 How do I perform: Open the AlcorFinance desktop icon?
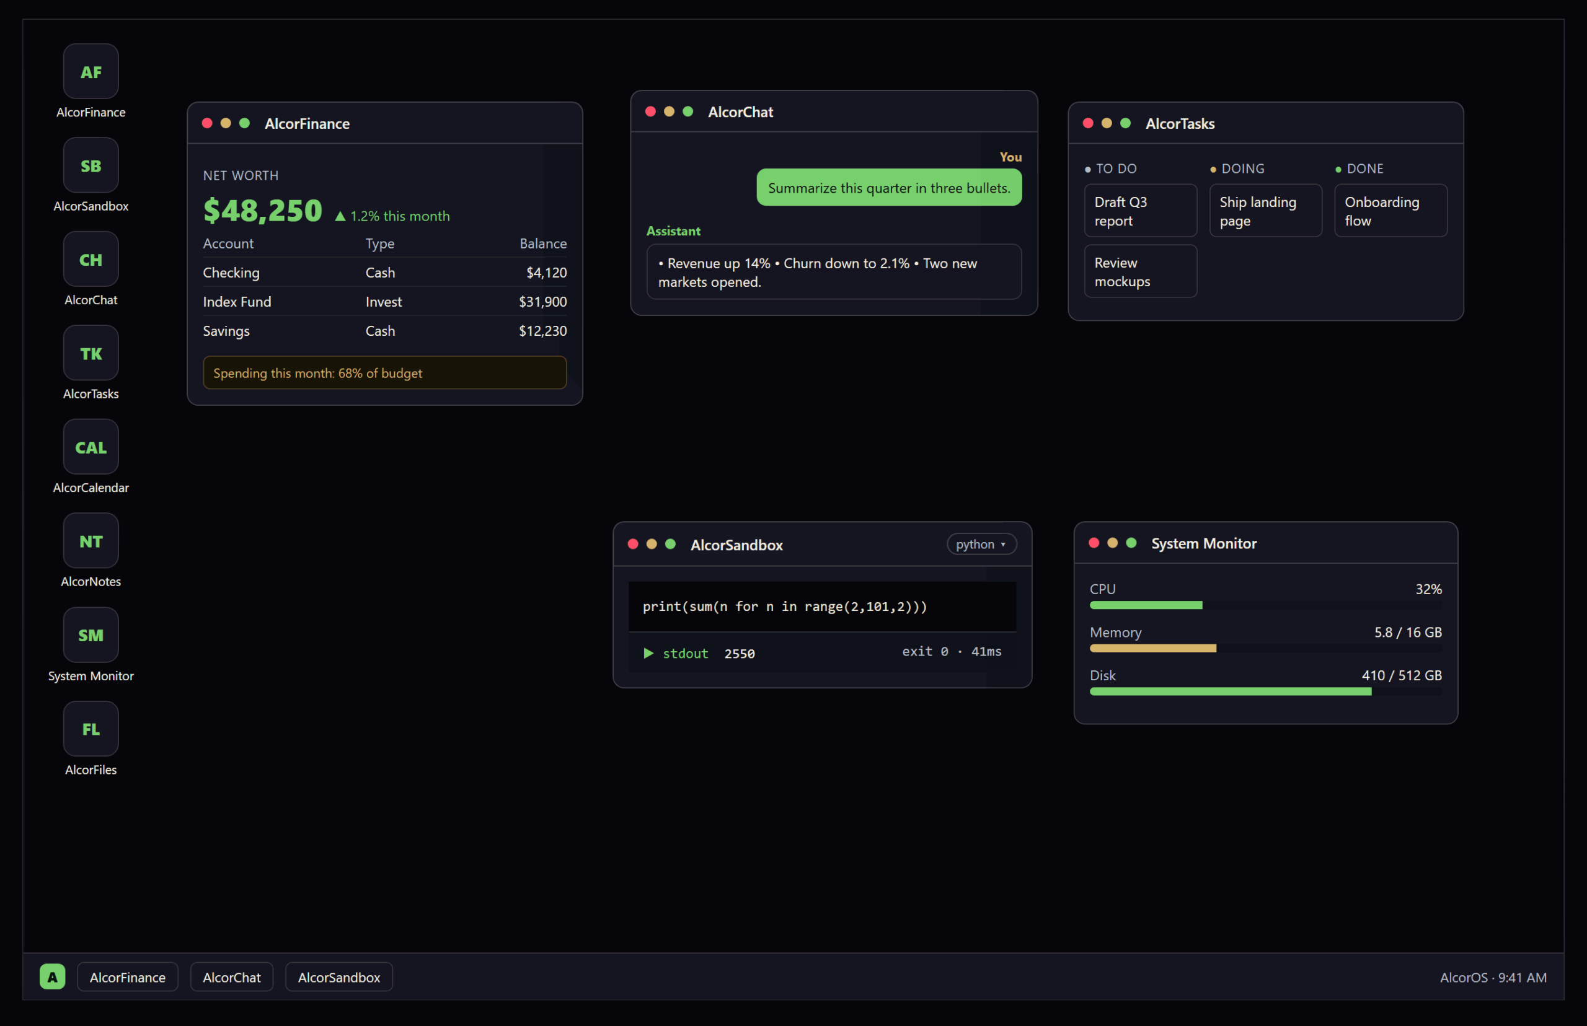coord(91,71)
